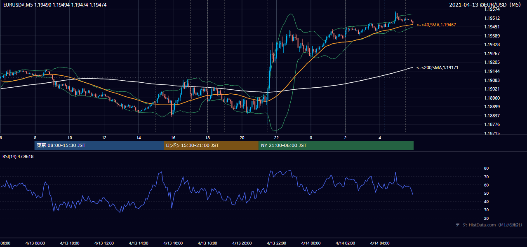
Task: Select the 東京 08:00-15:30 JST session bar
Action: [x=99, y=145]
